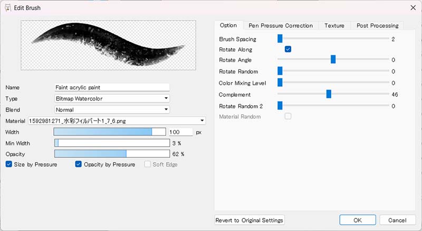Click the brush stroke preview image

click(x=108, y=45)
